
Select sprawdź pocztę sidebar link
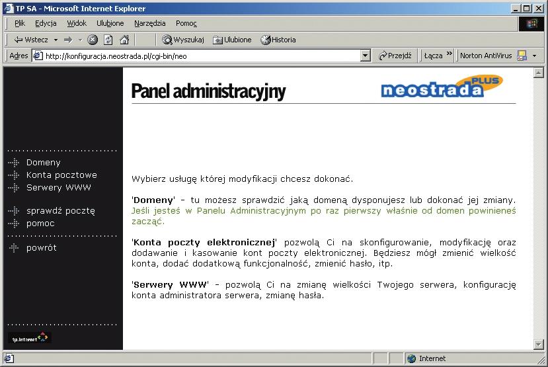60,211
